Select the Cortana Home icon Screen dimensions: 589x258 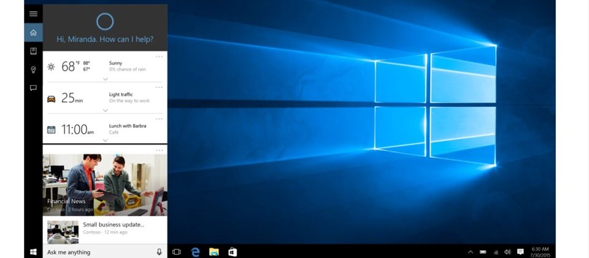point(33,33)
